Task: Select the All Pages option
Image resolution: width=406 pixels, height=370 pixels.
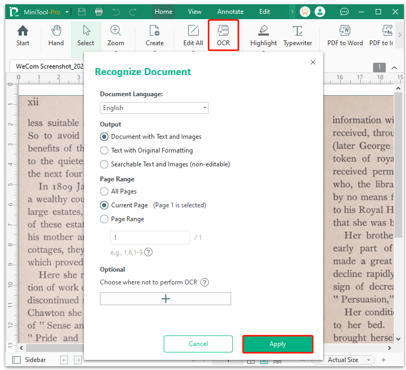Action: pyautogui.click(x=104, y=191)
